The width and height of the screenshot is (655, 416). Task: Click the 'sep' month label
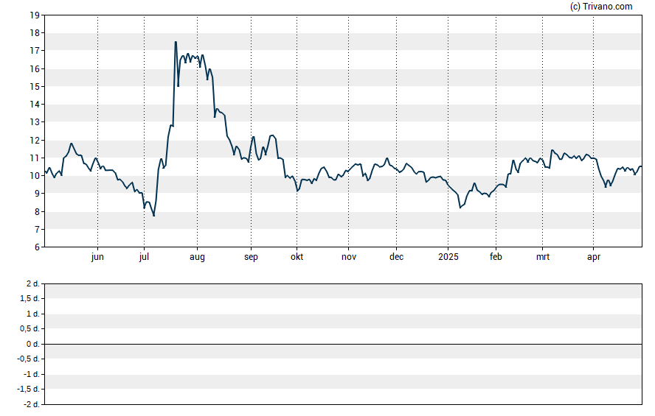tap(251, 257)
